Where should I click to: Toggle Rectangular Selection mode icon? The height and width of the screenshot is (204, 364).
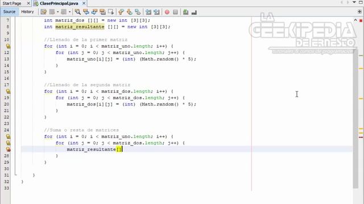pyautogui.click(x=111, y=12)
